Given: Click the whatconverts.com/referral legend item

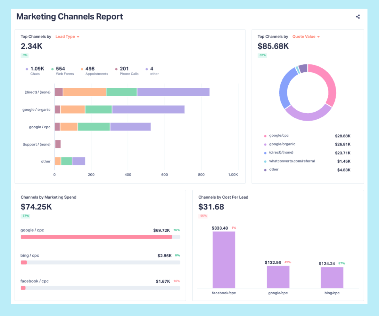Looking at the screenshot, I should (x=292, y=161).
